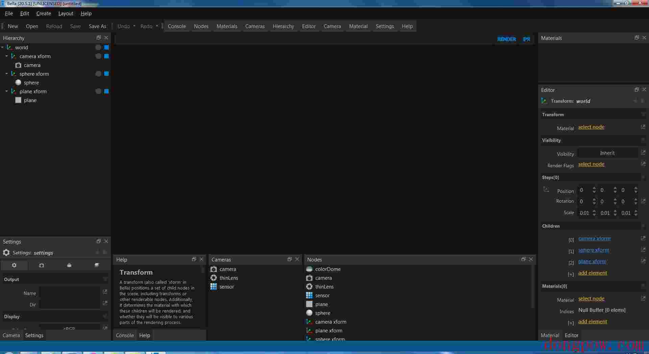The width and height of the screenshot is (649, 354).
Task: Click the sensor grid icon in Cameras
Action: coord(214,287)
